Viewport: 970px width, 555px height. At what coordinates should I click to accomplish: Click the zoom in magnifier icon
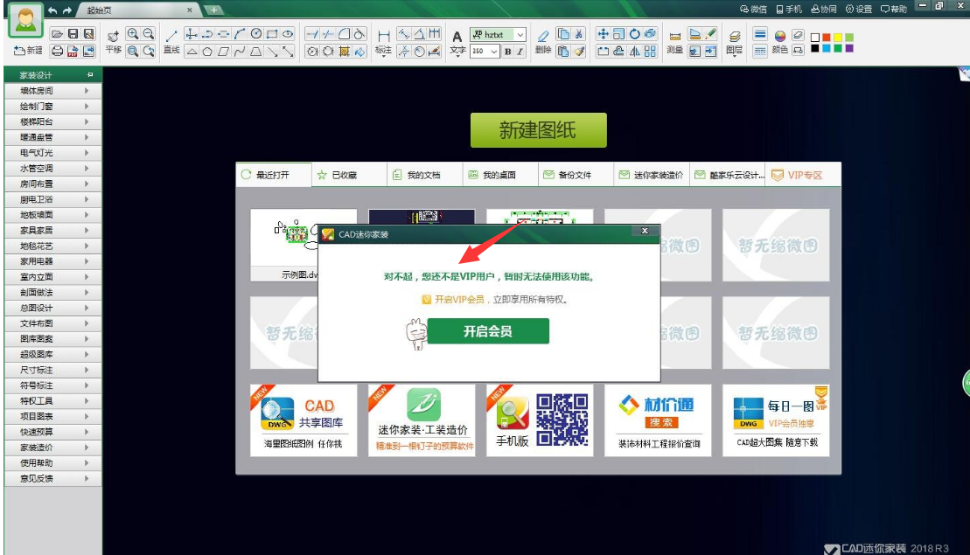pos(132,34)
